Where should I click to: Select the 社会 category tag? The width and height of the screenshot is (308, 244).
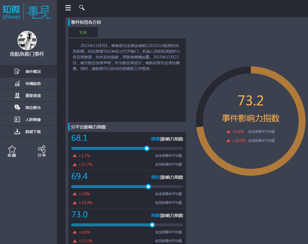coord(83,32)
